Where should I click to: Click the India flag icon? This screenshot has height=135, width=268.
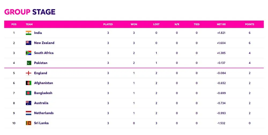[x=29, y=33]
